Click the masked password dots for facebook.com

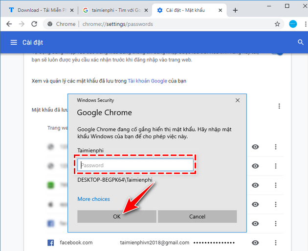pyautogui.click(x=214, y=243)
